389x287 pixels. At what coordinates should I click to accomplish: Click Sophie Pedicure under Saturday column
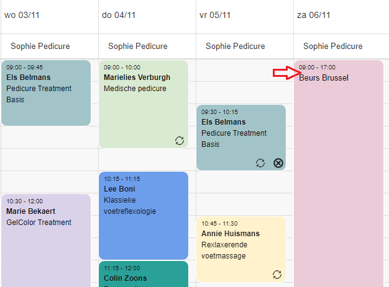(332, 46)
